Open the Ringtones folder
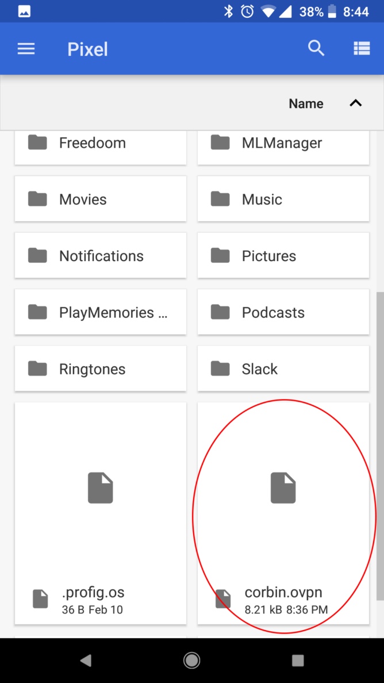Screen dimensions: 384x683 [x=101, y=369]
